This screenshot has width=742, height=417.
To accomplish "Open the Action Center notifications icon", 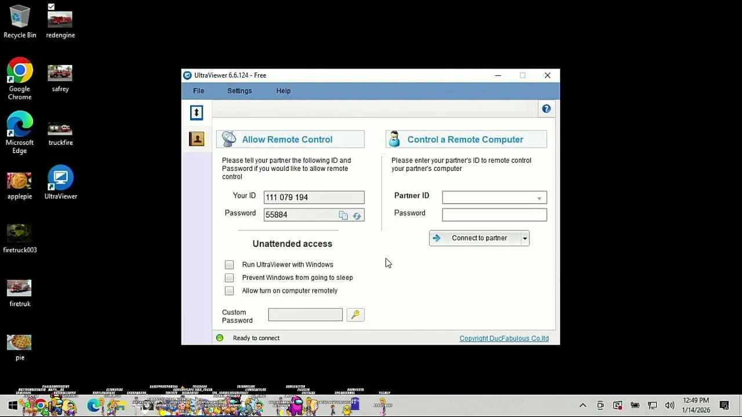I will [724, 405].
